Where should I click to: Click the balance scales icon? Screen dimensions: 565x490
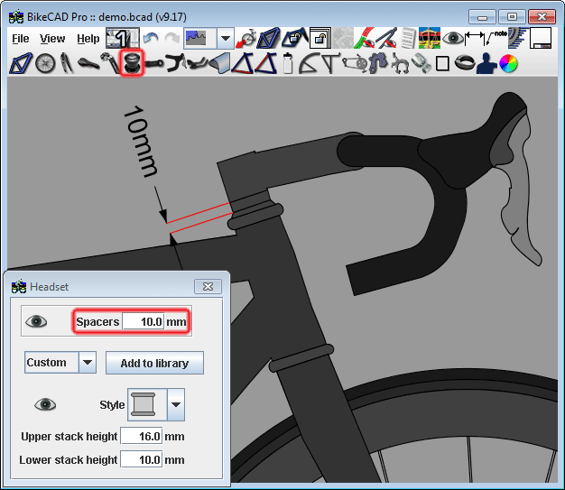pyautogui.click(x=429, y=38)
